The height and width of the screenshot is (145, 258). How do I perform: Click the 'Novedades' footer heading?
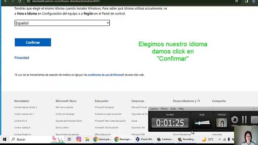click(x=22, y=101)
